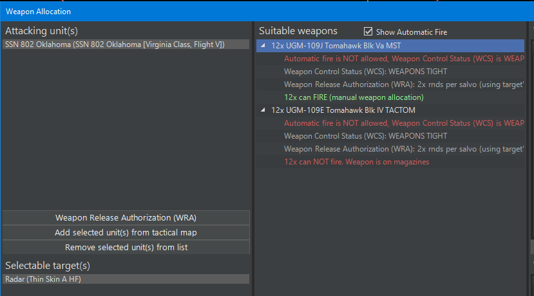Select the 12x UGM-109E Tomahawk Blk IV TACTOM weapon
This screenshot has height=296, width=534.
pyautogui.click(x=343, y=110)
